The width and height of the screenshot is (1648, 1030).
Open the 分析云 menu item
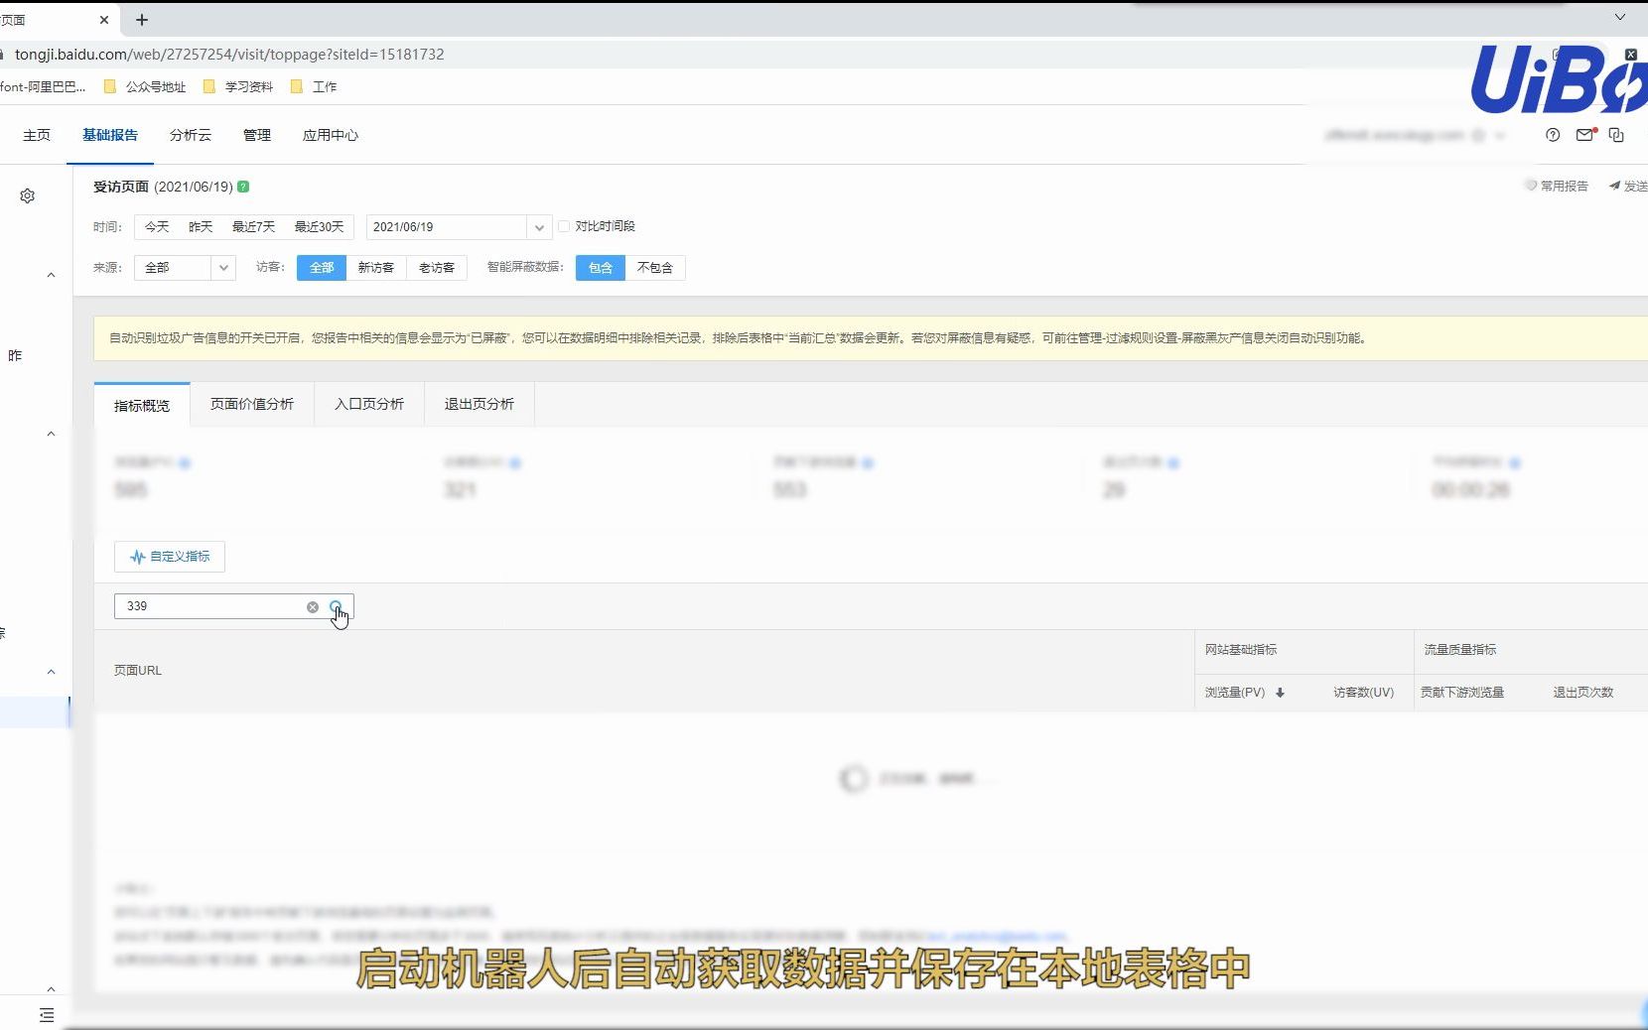coord(189,136)
